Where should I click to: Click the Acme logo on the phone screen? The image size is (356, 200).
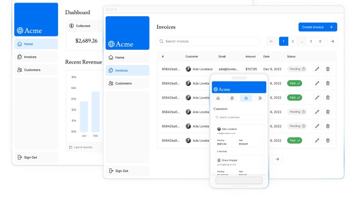[x=222, y=89]
